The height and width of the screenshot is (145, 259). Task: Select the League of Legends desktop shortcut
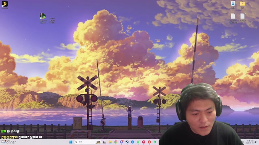[43, 18]
